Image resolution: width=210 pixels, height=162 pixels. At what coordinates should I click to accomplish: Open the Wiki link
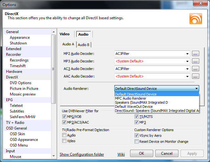point(121,154)
